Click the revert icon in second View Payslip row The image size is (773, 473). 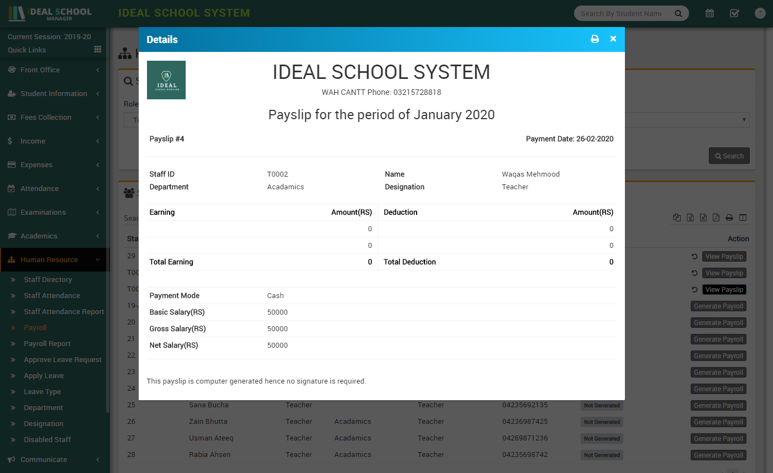(x=695, y=273)
